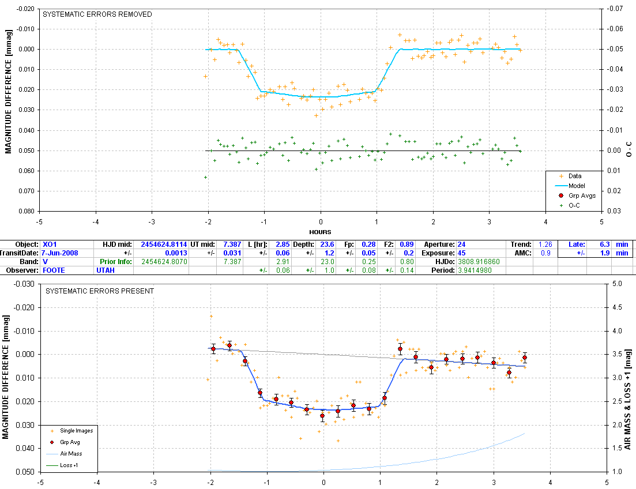Click UT mid uncertainty 0.031
Image resolution: width=636 pixels, height=489 pixels.
232,253
